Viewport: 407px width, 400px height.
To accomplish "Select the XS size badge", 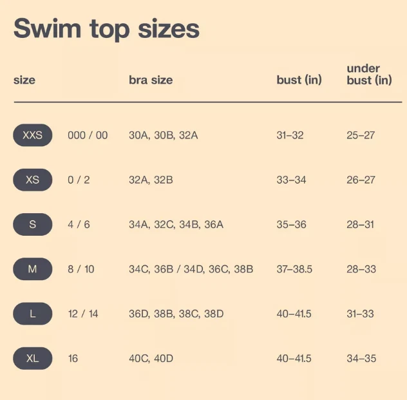I will tap(32, 180).
